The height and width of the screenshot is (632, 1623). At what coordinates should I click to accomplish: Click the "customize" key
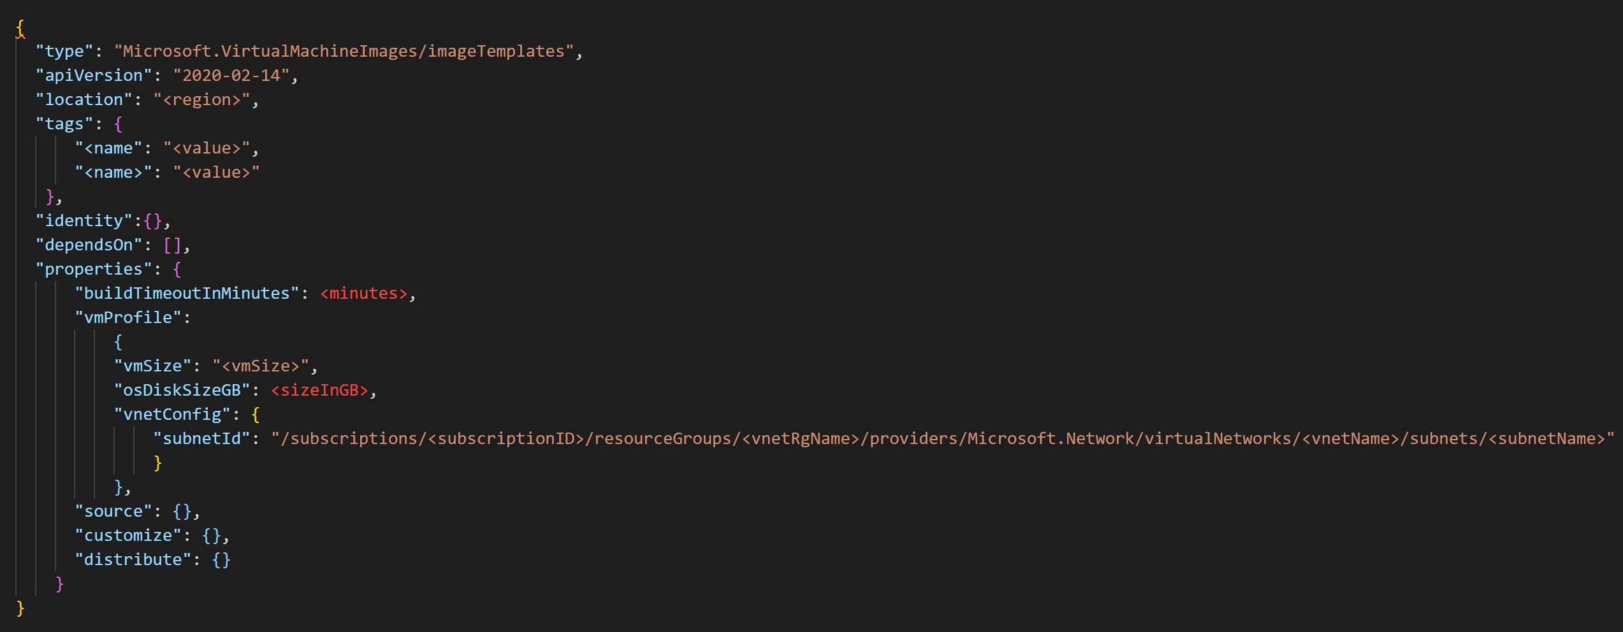(x=128, y=535)
